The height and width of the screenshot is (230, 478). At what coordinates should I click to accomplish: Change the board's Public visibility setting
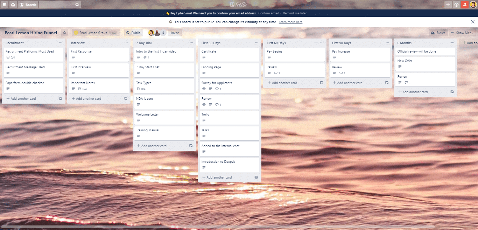pos(133,33)
